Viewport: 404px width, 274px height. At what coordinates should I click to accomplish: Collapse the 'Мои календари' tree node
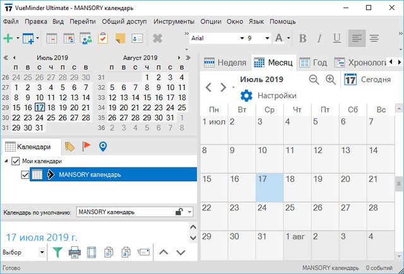point(7,161)
